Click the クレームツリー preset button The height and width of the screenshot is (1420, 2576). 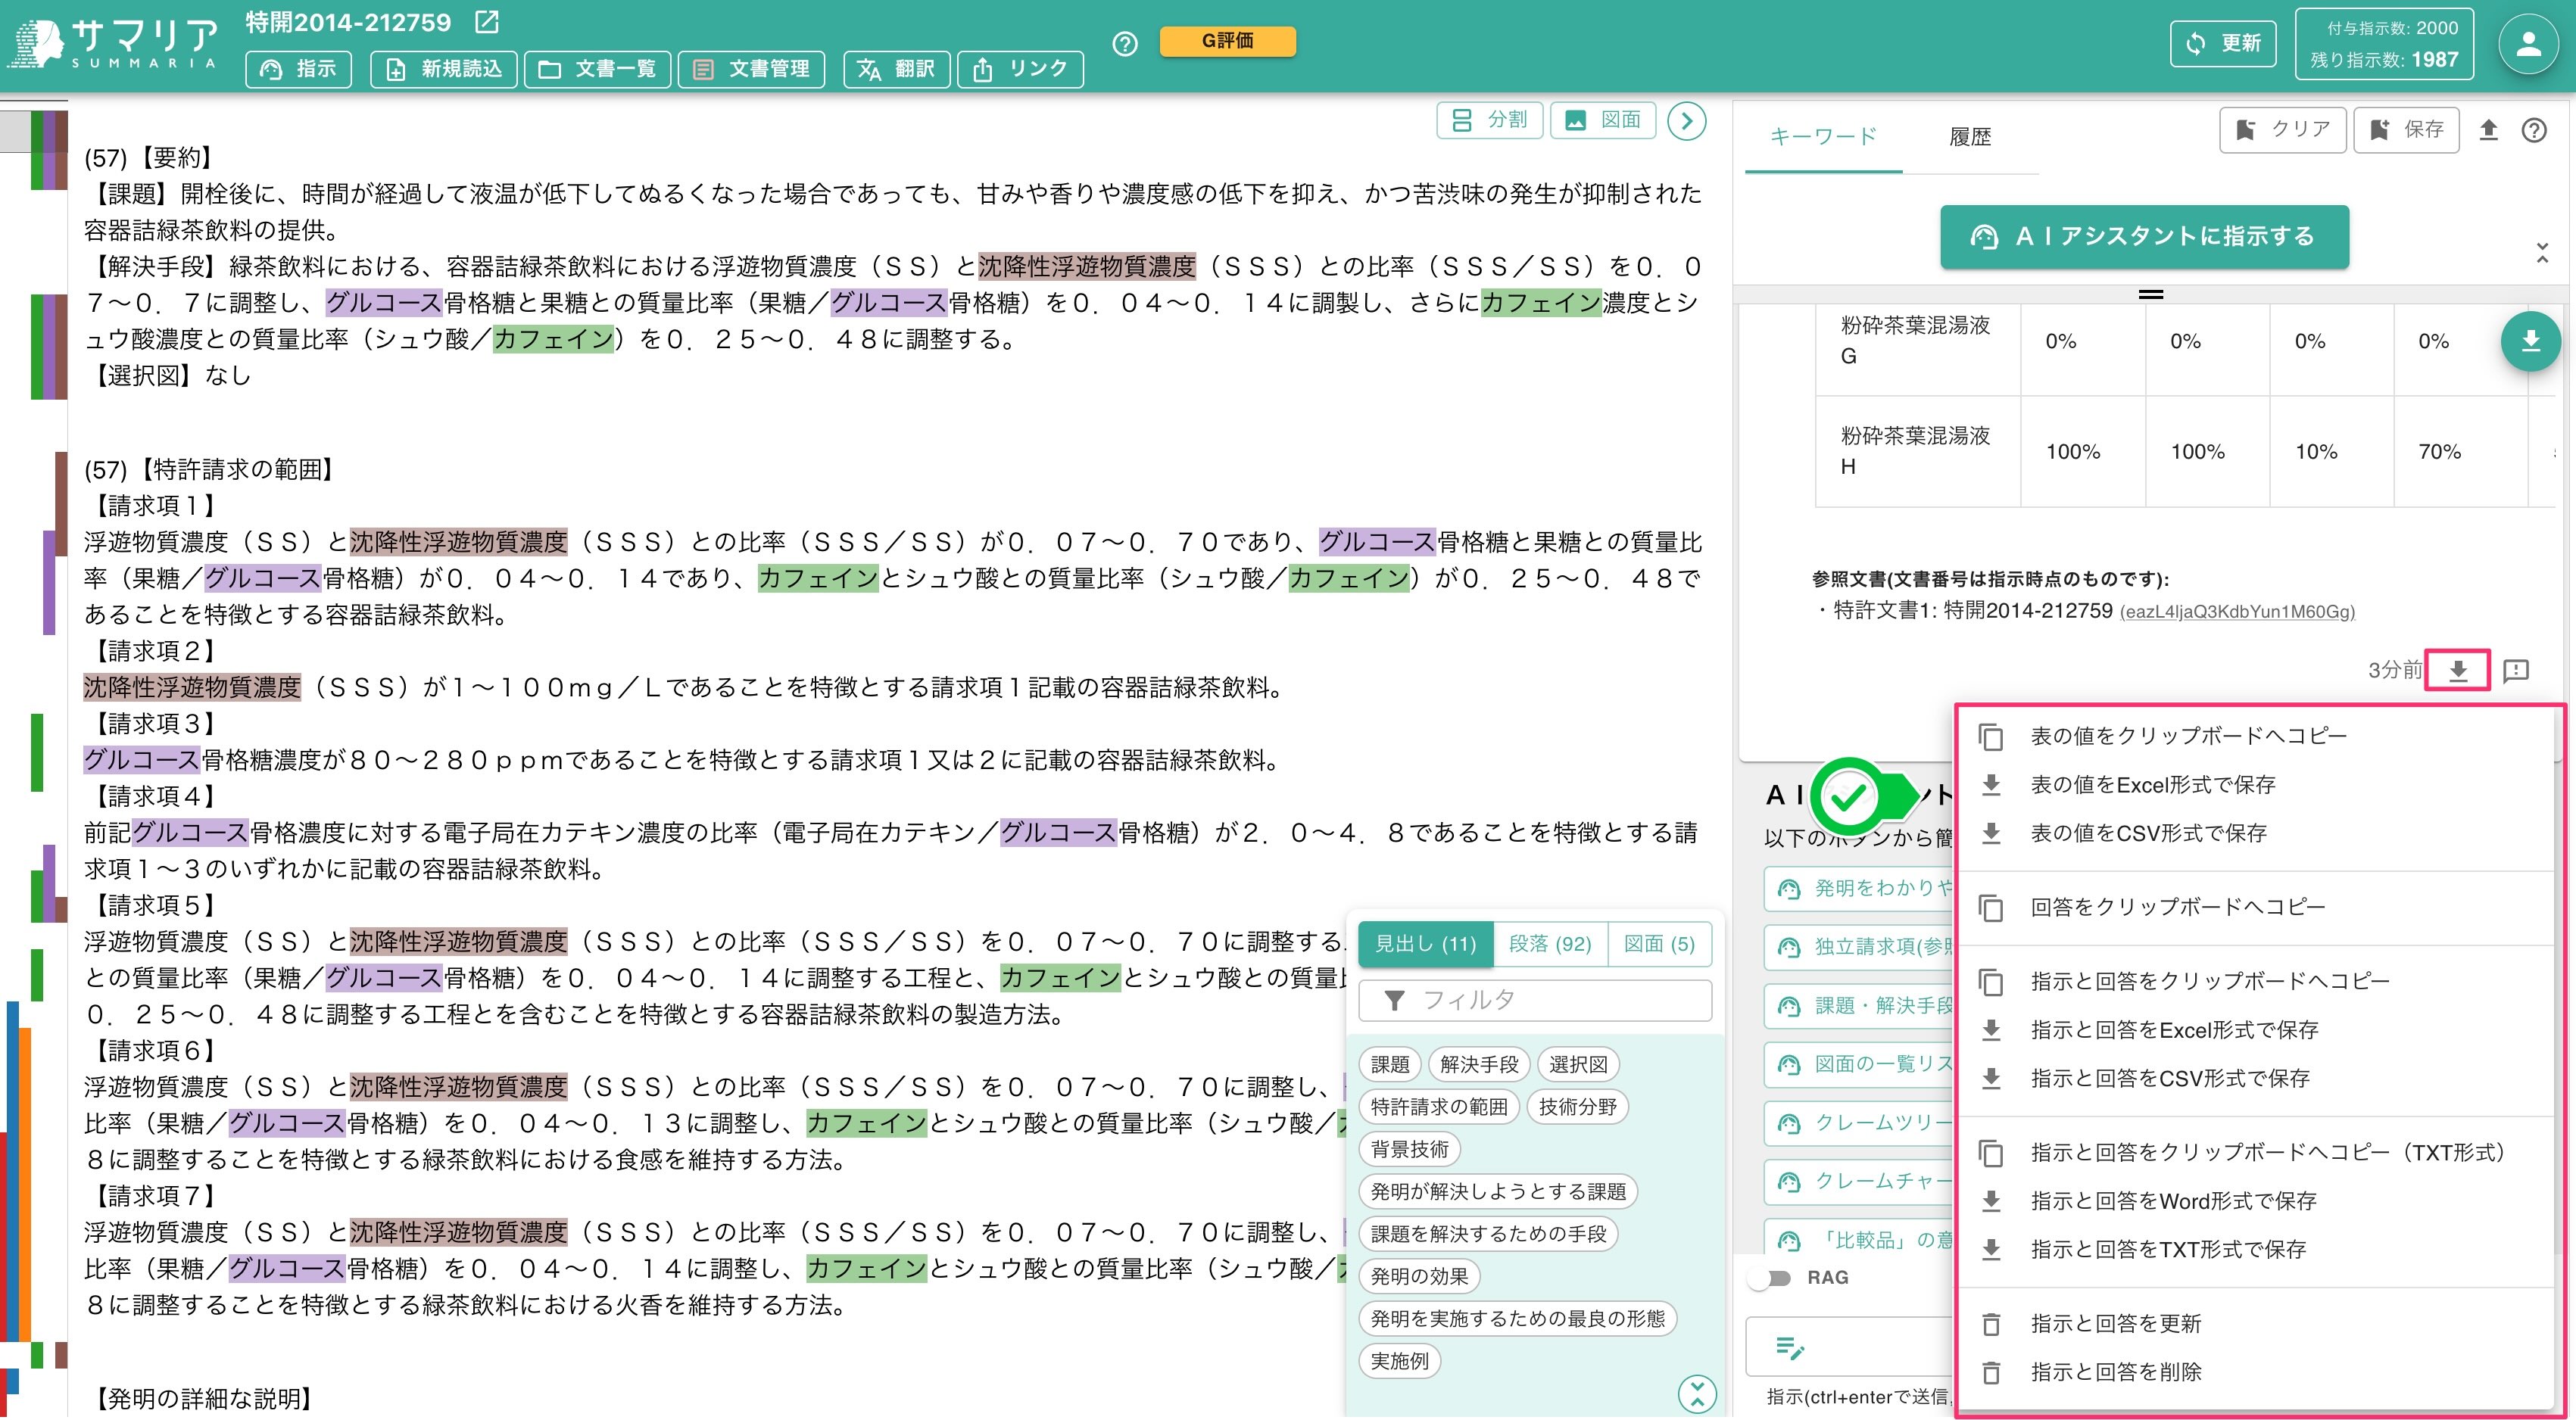tap(1860, 1123)
